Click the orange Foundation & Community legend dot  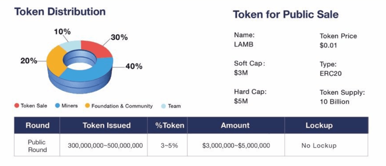87,106
